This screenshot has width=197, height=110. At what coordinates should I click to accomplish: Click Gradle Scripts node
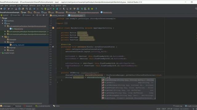(x=9, y=53)
